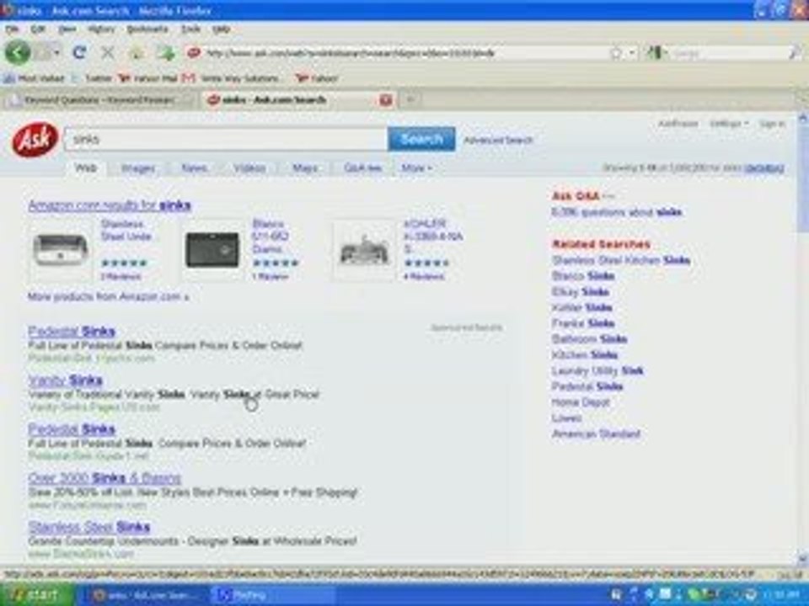The image size is (809, 606).
Task: Click the page vertical scrollbar
Action: (x=803, y=338)
